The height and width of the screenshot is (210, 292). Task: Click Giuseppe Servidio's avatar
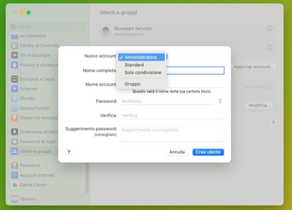(106, 31)
